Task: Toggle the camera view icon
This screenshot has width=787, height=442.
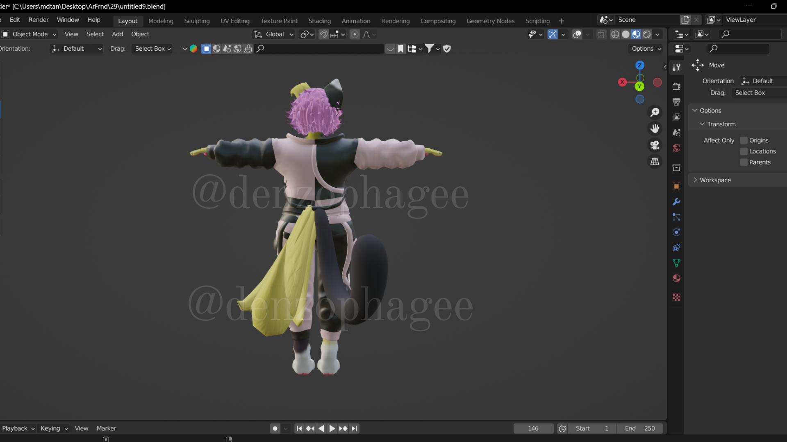Action: pos(655,145)
